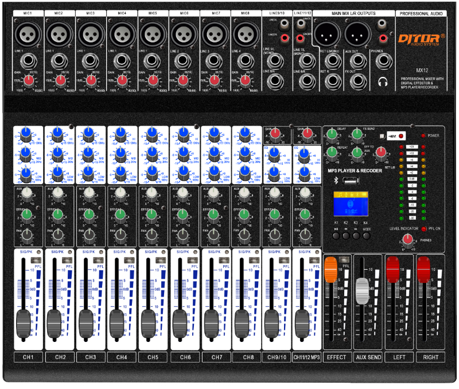This screenshot has height=389, width=459.
Task: Click the K3 next track button
Action: (x=356, y=235)
